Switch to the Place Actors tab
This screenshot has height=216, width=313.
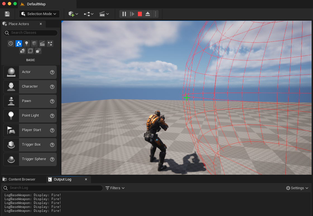coord(19,24)
